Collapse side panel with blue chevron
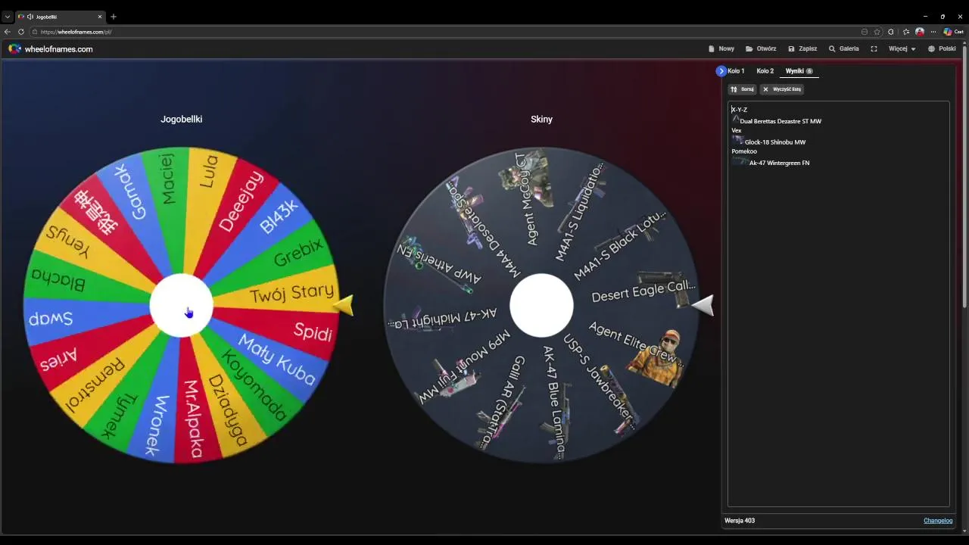This screenshot has width=969, height=545. tap(721, 71)
